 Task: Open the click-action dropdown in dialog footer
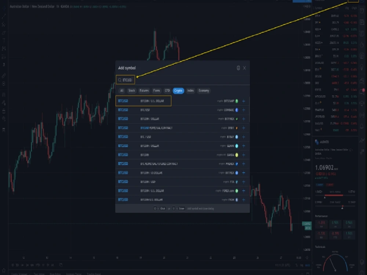coord(163,209)
